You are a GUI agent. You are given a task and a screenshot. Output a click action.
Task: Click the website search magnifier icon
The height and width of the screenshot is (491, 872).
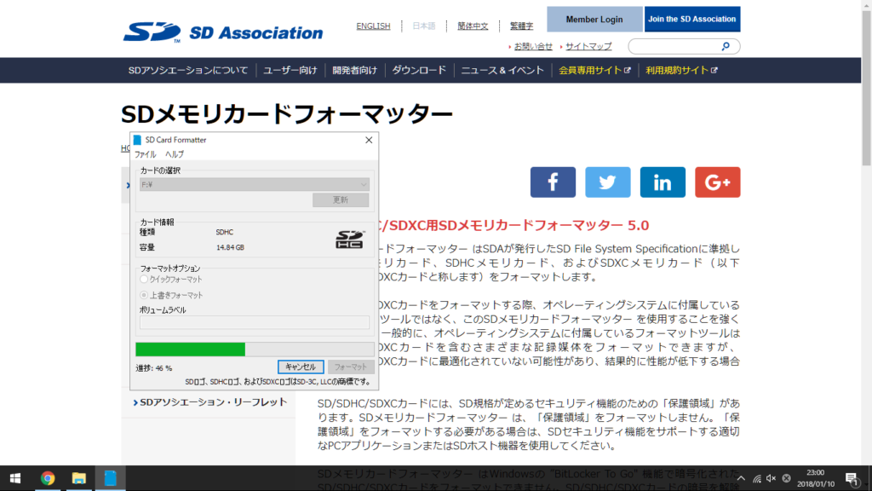[726, 46]
